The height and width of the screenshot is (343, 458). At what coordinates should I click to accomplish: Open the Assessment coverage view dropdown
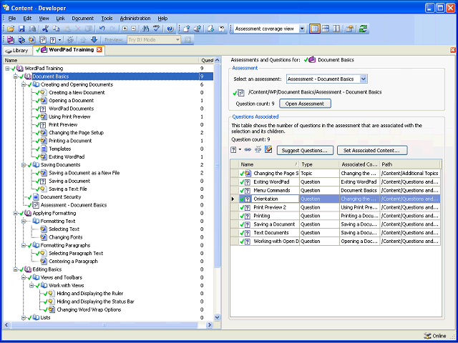tap(303, 29)
